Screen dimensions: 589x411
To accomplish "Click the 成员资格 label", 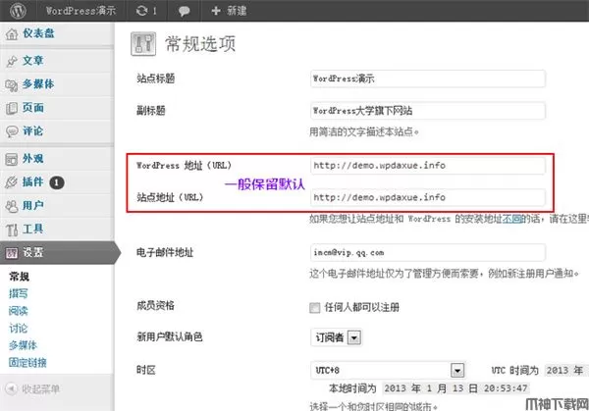I will (155, 305).
